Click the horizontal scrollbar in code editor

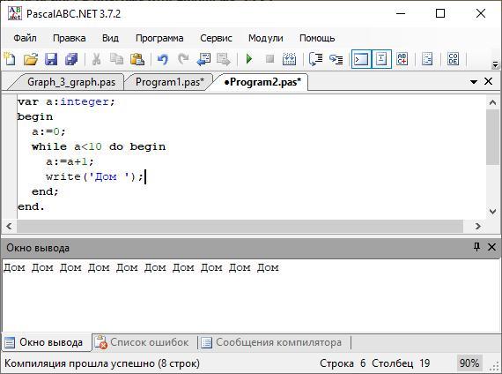[240, 226]
